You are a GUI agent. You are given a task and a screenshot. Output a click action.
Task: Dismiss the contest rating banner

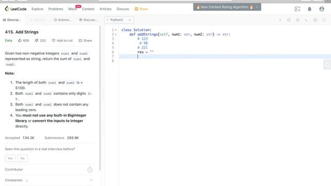[x=257, y=7]
